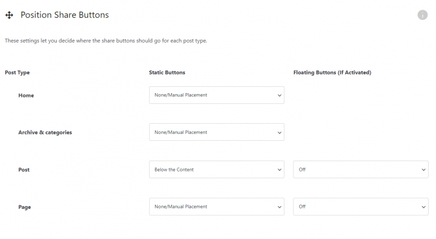Select the 'Static Buttons' column header

167,73
